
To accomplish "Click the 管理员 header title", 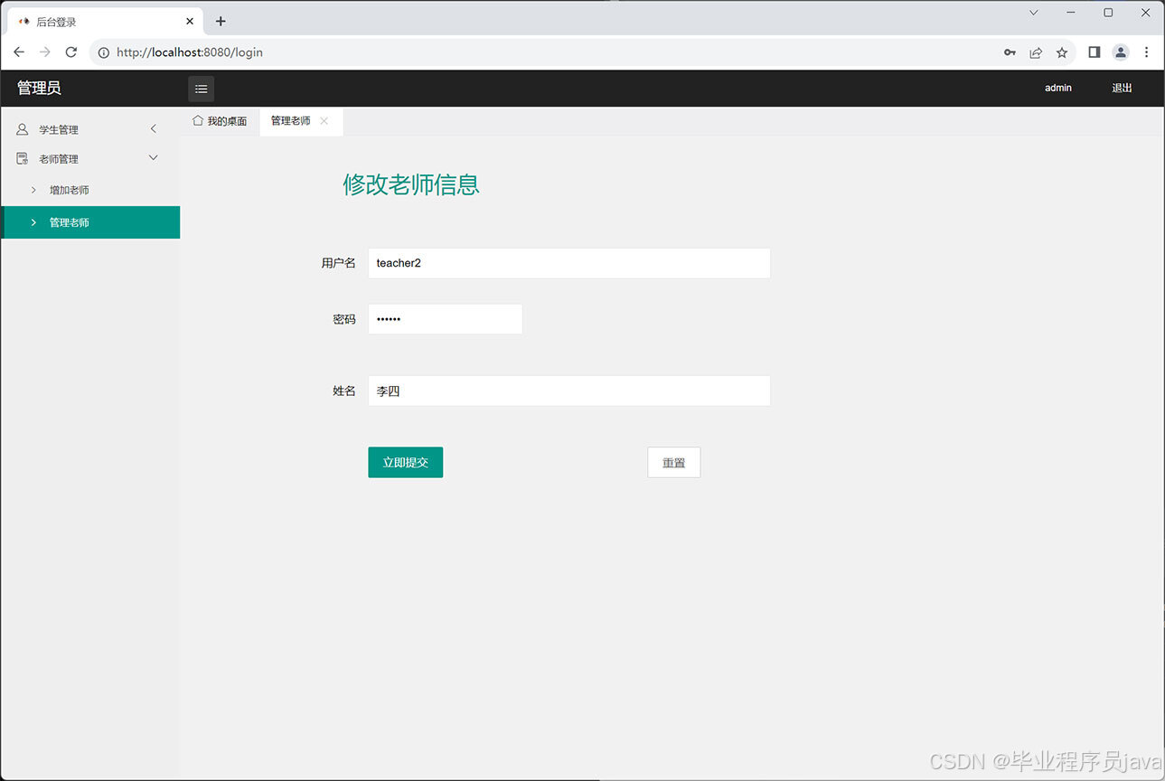I will tap(39, 88).
